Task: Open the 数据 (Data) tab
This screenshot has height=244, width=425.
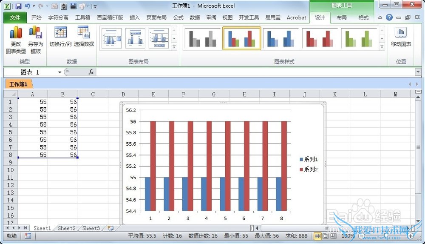Action: tap(195, 17)
